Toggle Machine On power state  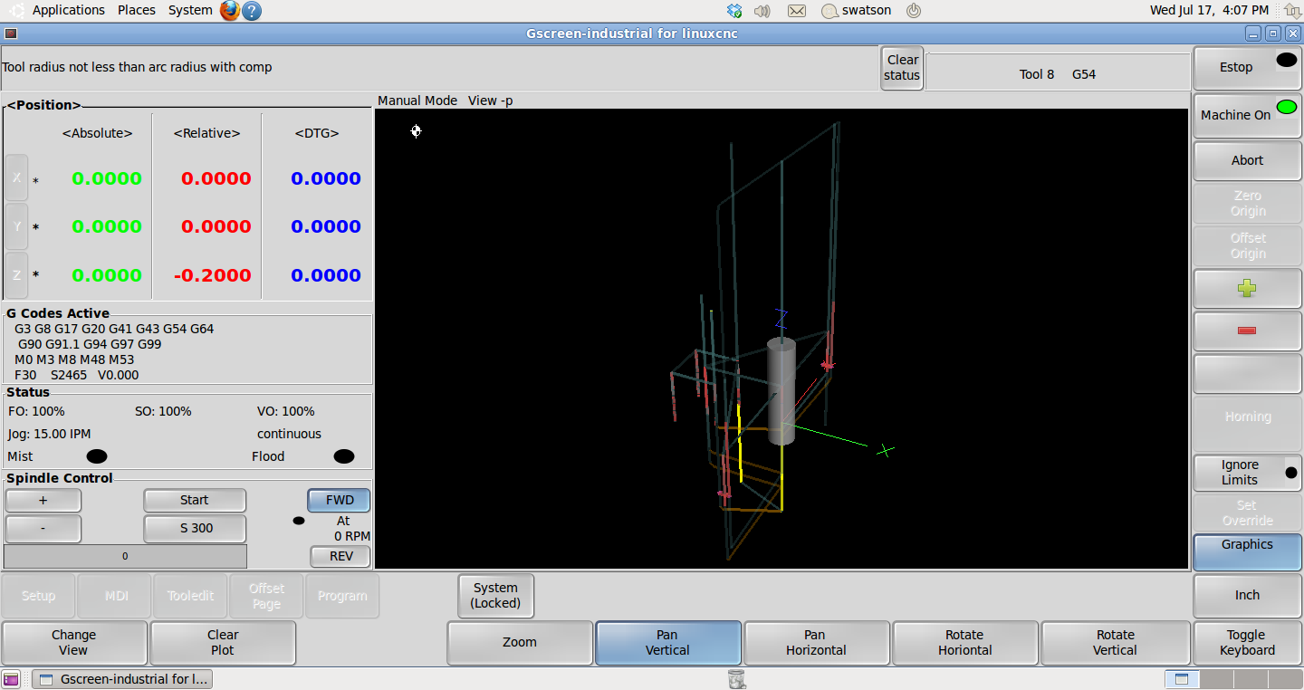(x=1247, y=115)
